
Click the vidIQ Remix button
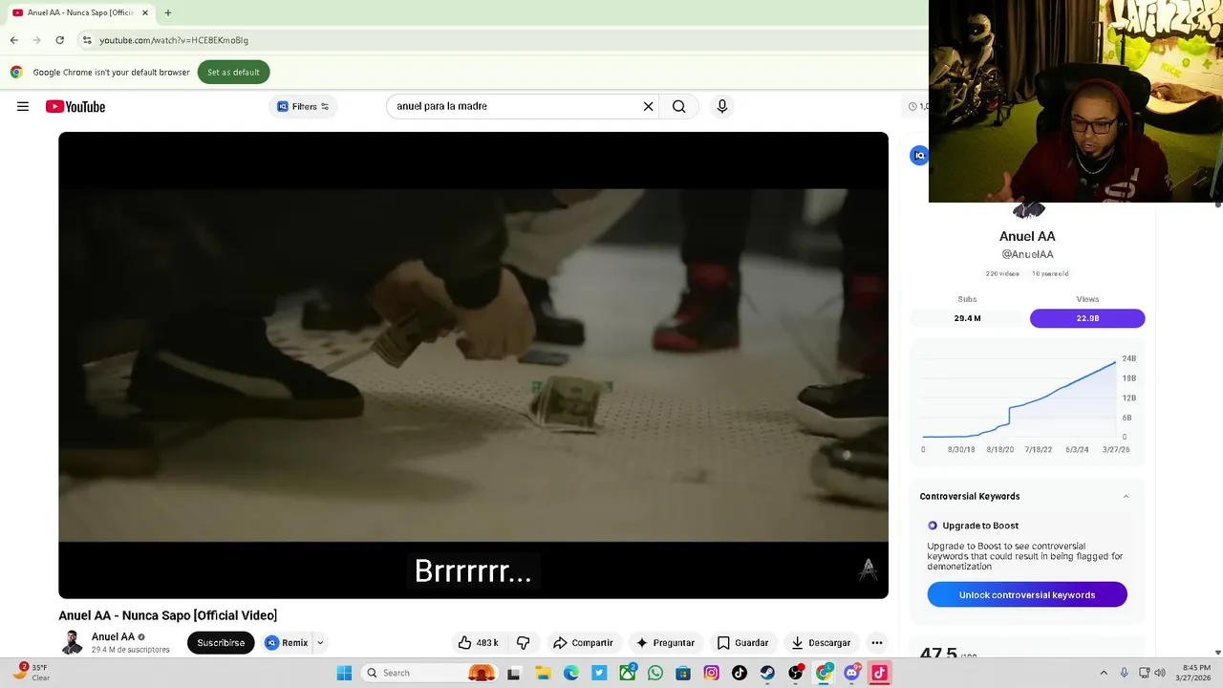tap(287, 642)
